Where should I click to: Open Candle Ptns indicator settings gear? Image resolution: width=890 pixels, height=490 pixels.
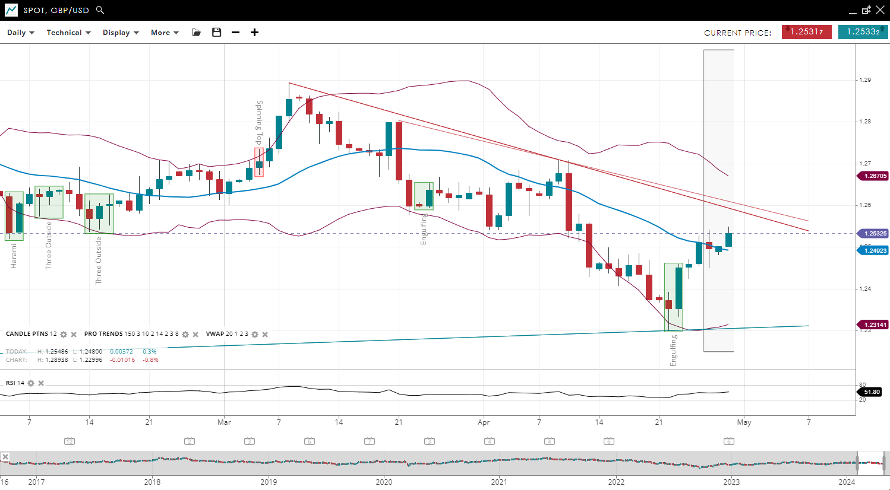click(x=64, y=335)
